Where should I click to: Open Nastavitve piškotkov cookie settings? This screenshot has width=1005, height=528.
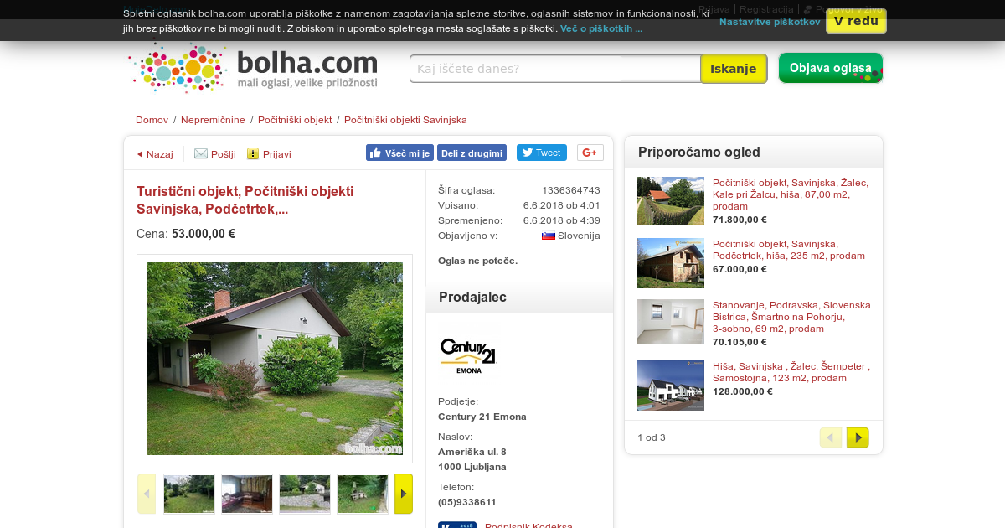point(770,22)
